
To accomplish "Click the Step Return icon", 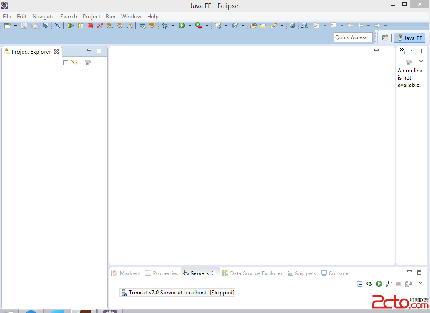I will pyautogui.click(x=130, y=26).
